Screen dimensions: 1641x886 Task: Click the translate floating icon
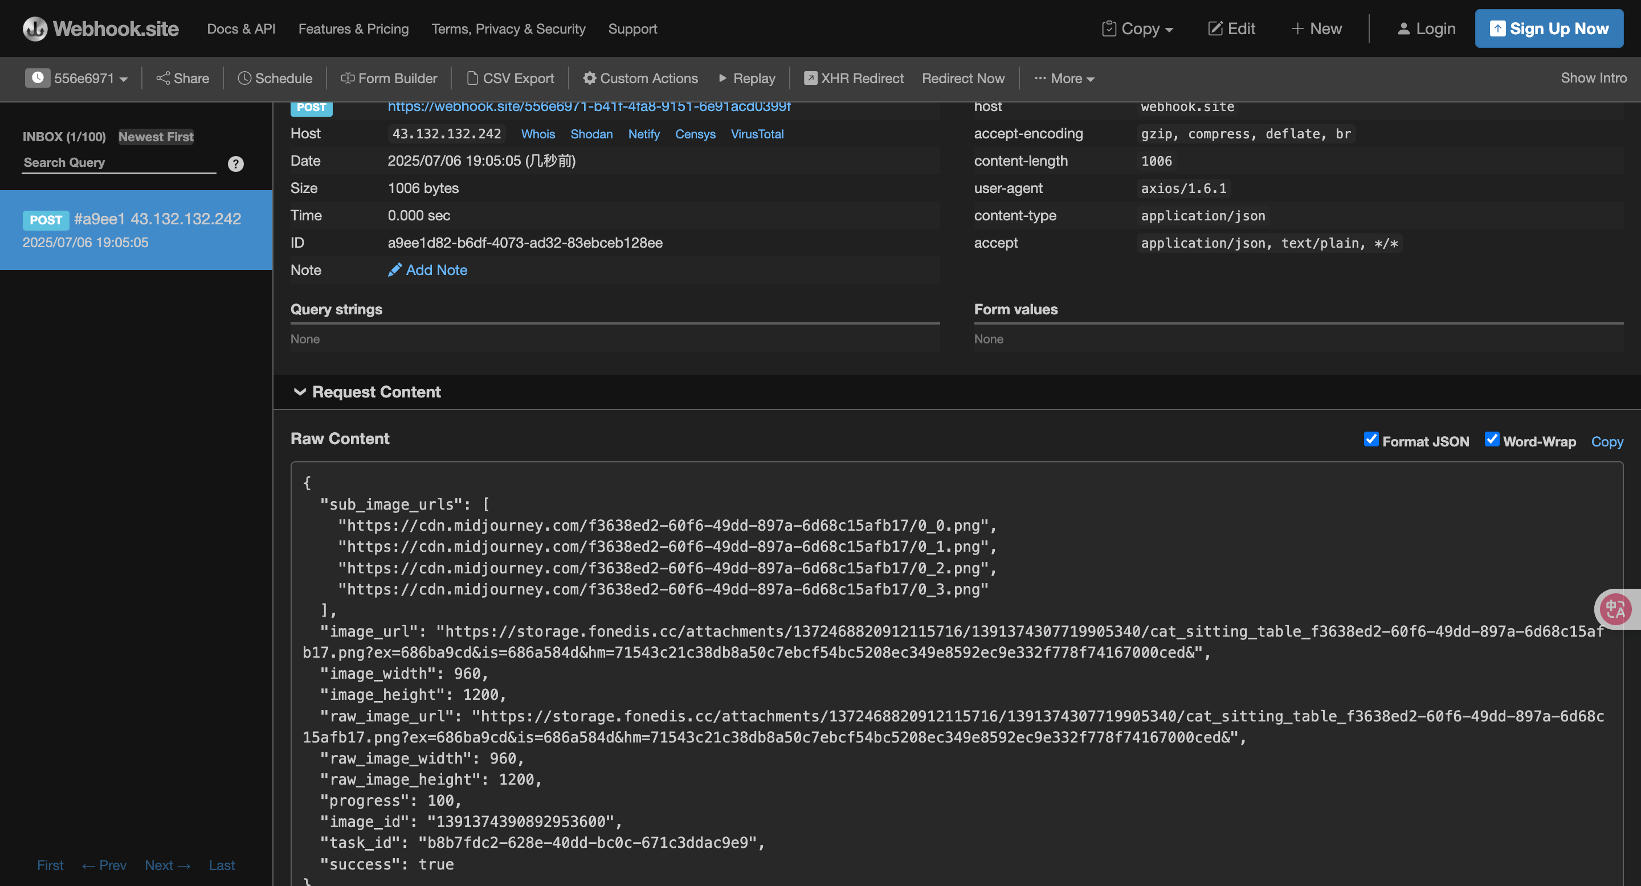1615,609
